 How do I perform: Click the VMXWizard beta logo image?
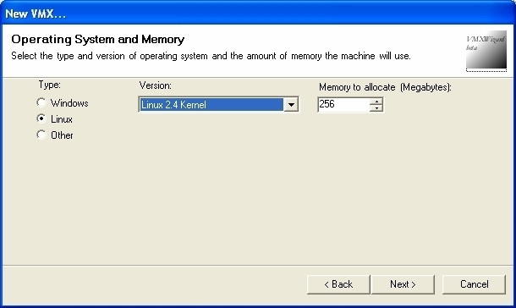486,51
